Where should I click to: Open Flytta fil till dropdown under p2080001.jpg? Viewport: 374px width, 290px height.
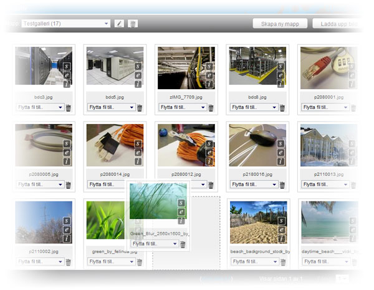[x=325, y=107]
